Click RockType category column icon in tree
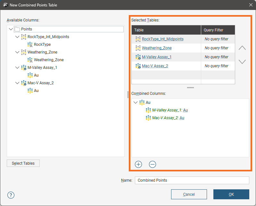Screen dimensions: 256x206 [x=30, y=45]
